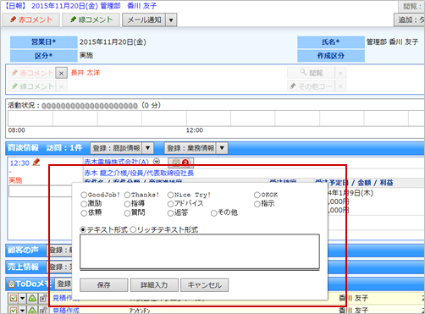This screenshot has height=314, width=425.
Task: Tick the completion checkbox in the top ToDo row
Action: 14,298
